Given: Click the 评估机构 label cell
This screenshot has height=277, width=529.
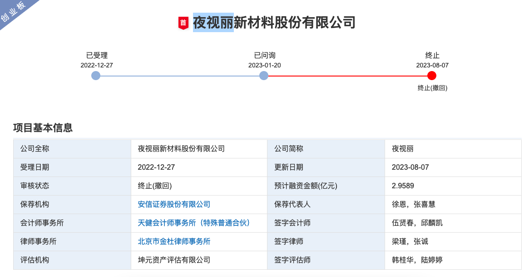Looking at the screenshot, I should coord(72,260).
